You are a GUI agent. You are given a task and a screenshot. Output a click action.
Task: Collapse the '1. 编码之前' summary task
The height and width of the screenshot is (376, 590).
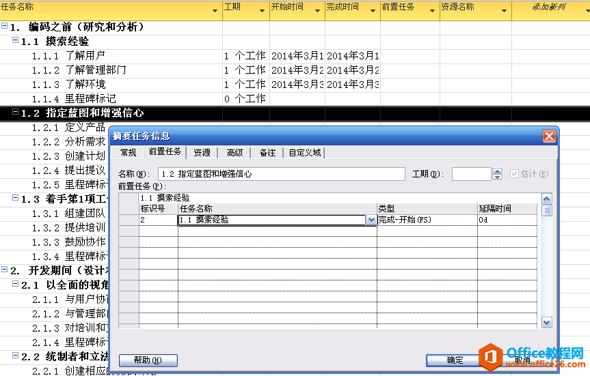click(x=5, y=25)
